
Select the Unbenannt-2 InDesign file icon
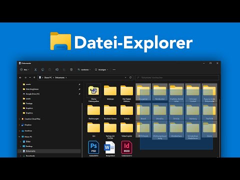(126, 147)
